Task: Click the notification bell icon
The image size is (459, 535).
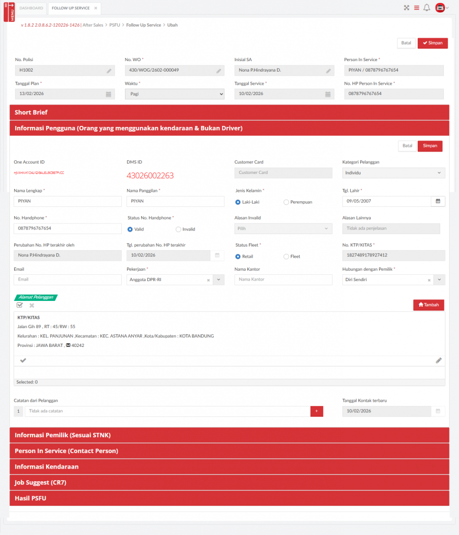Action: [427, 8]
